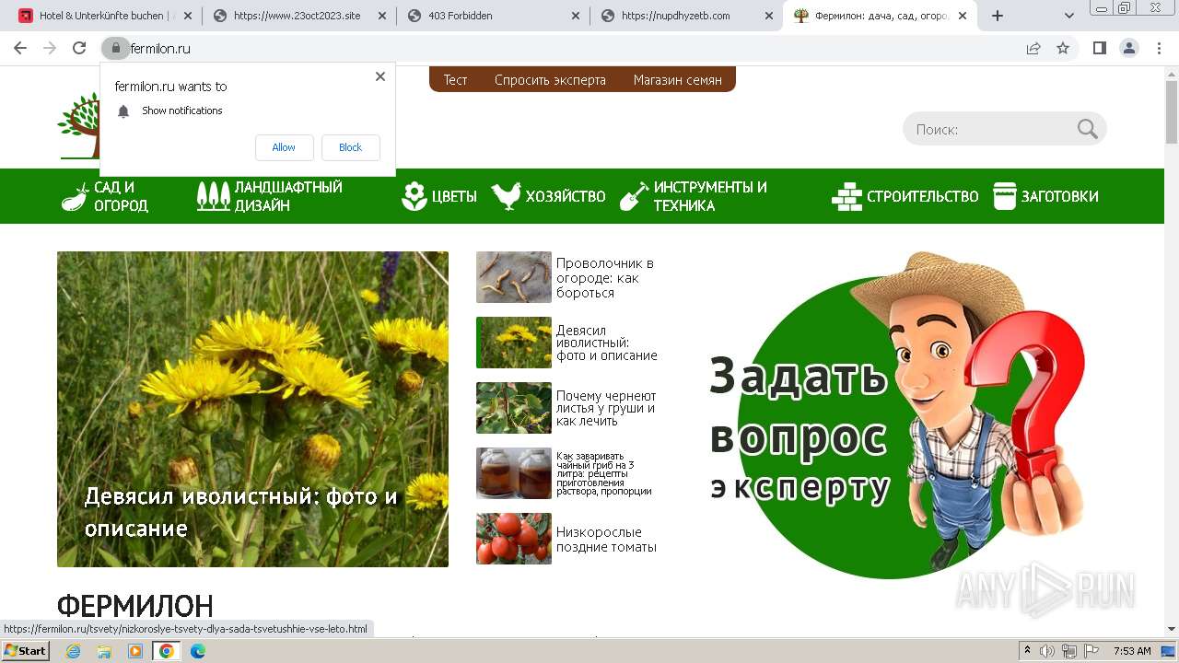Image resolution: width=1179 pixels, height=663 pixels.
Task: Open Как заваривать чайный гриб link
Action: point(604,473)
